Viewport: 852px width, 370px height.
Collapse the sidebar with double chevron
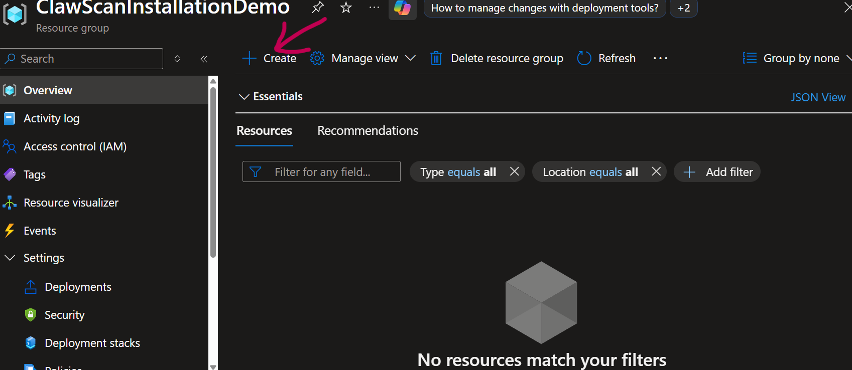[x=204, y=59]
